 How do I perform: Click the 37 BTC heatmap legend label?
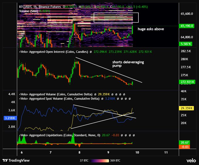pos(84,161)
